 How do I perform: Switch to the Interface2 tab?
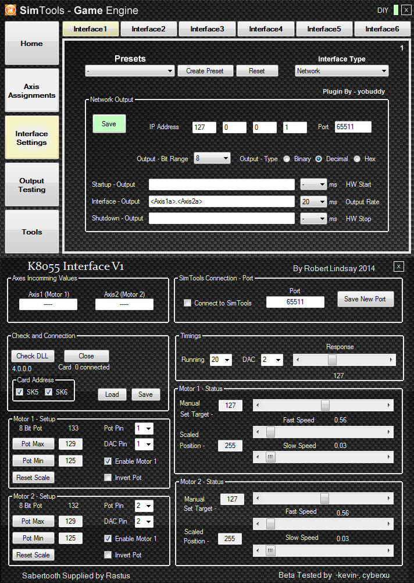click(149, 29)
